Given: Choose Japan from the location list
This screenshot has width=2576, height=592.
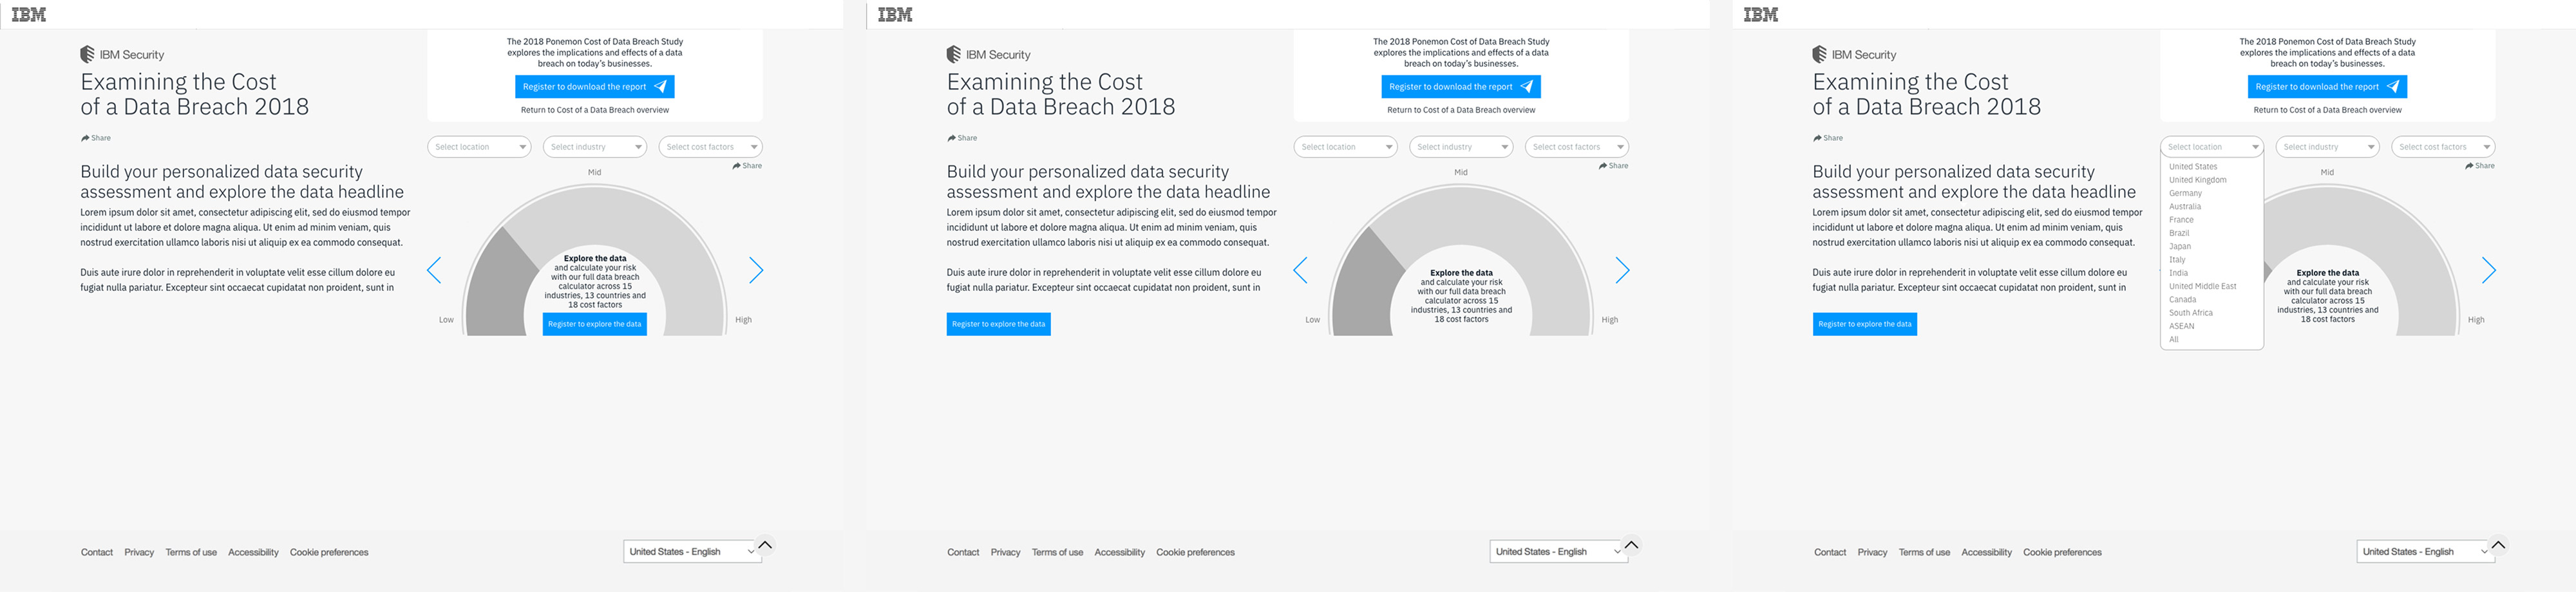Looking at the screenshot, I should point(2180,246).
